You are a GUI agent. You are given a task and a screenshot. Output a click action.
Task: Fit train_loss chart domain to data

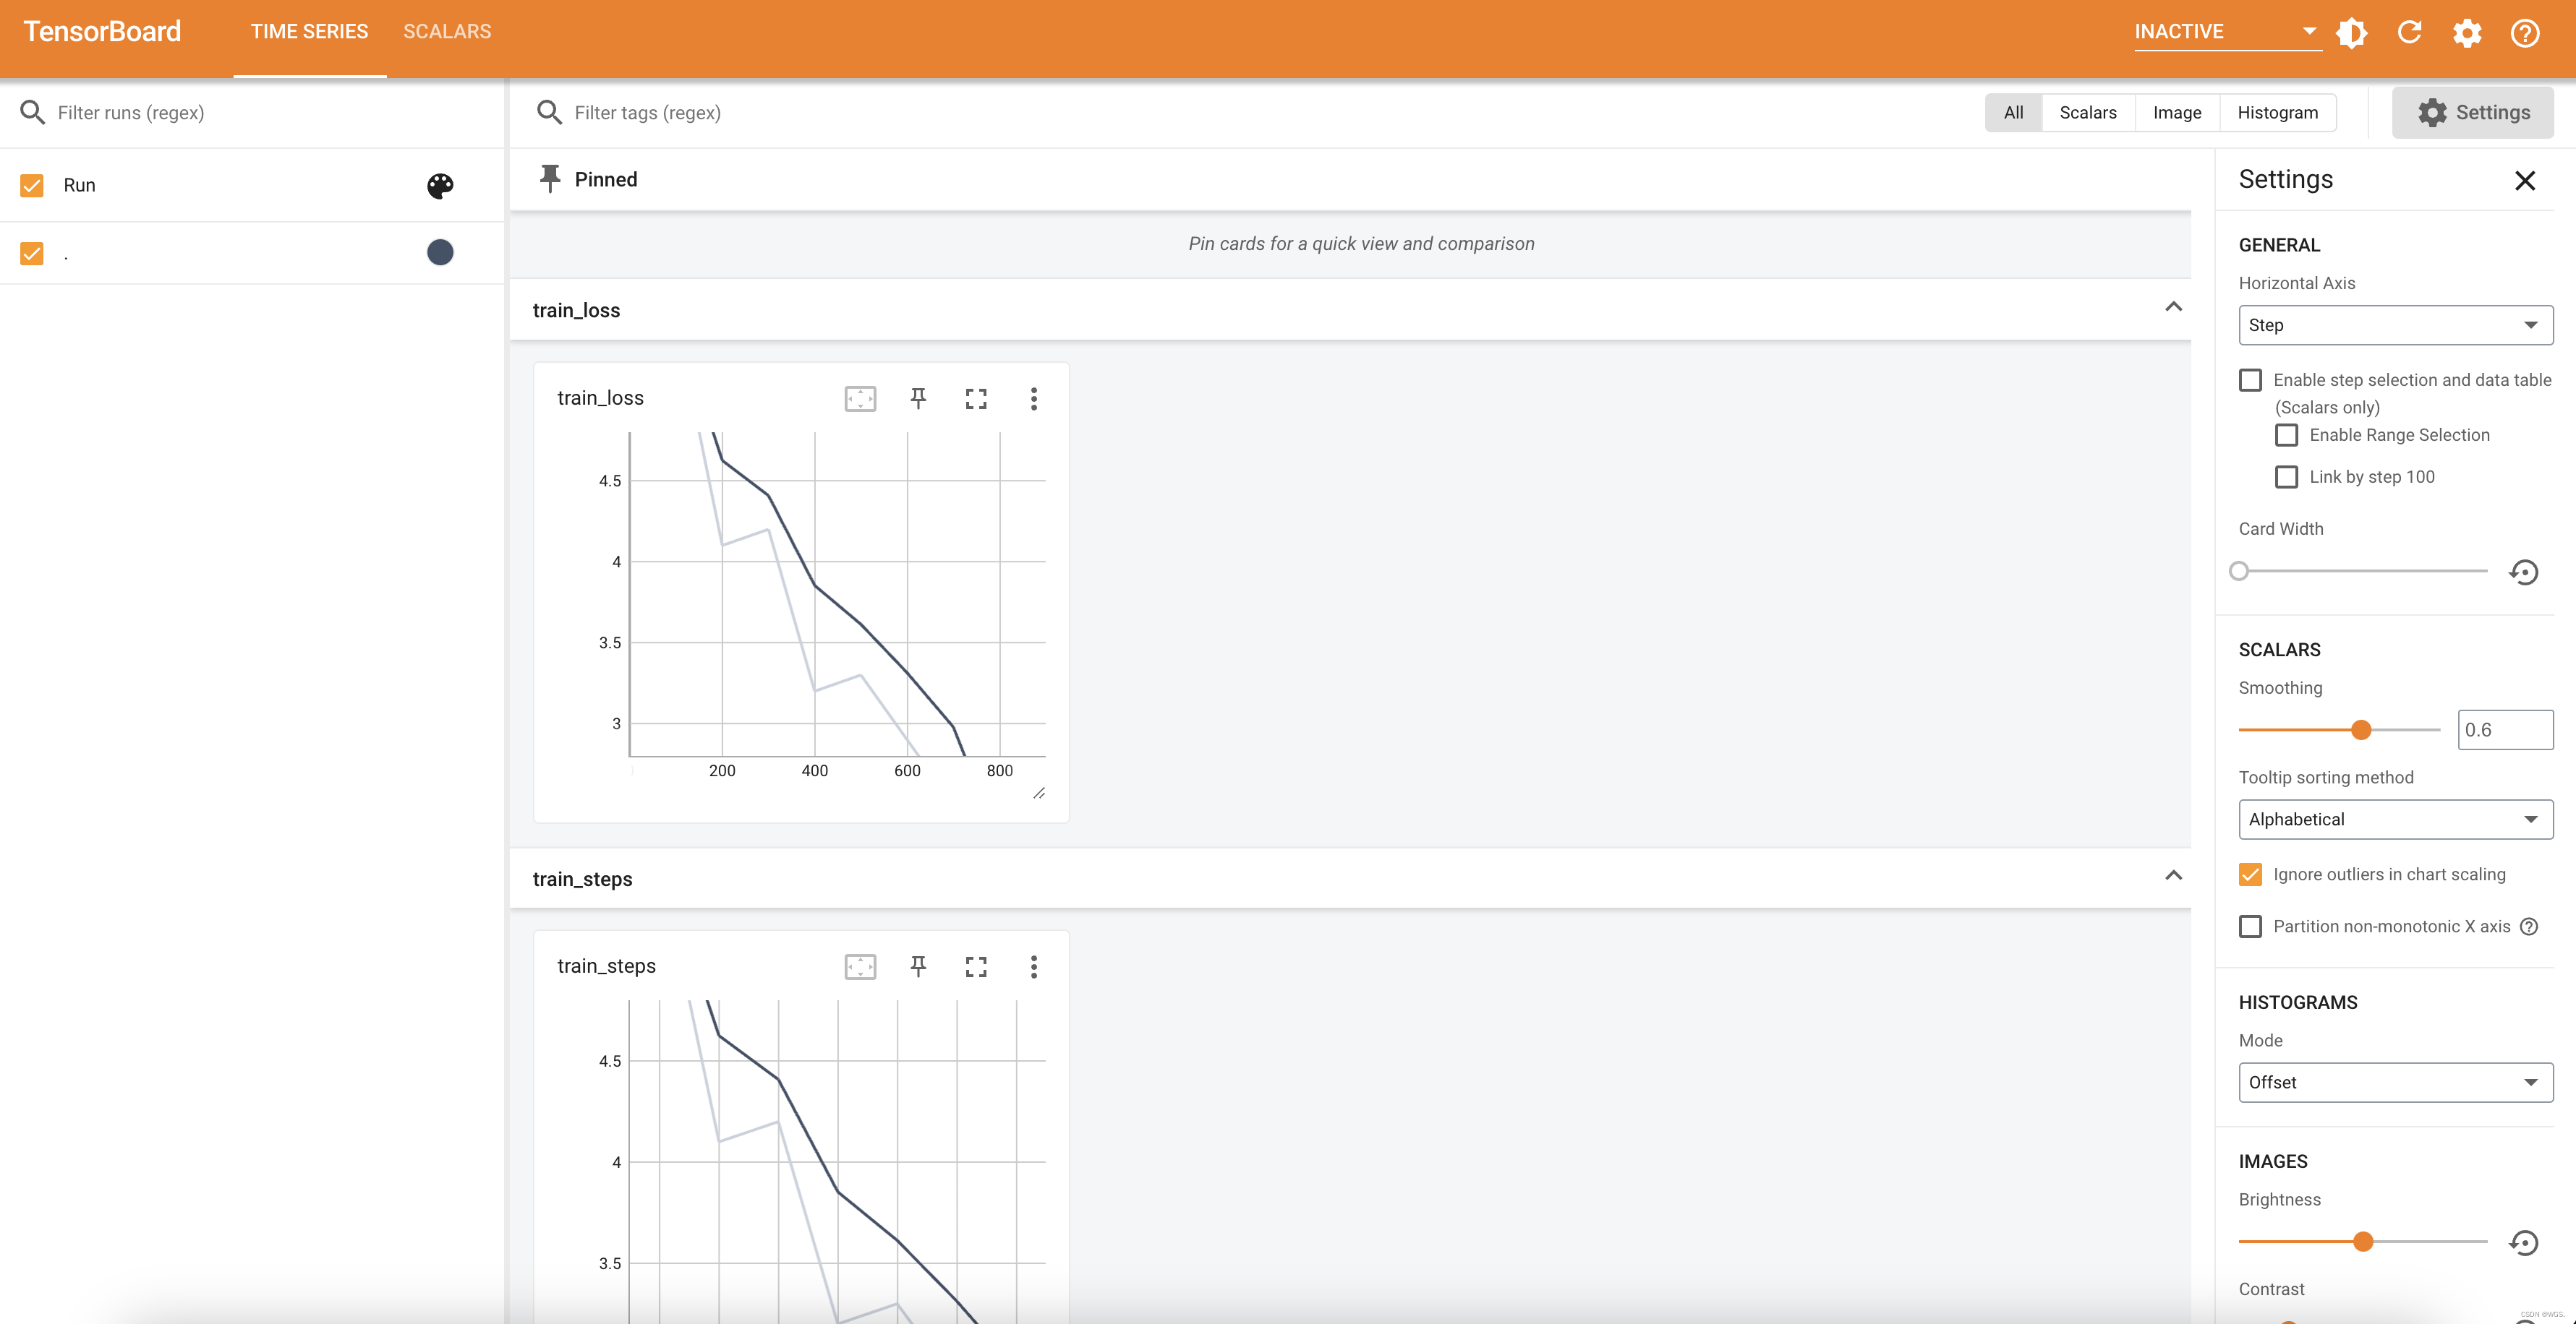(860, 399)
